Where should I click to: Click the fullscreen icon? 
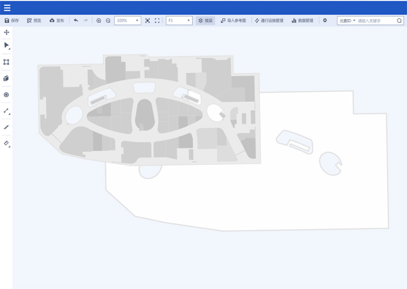click(x=157, y=21)
